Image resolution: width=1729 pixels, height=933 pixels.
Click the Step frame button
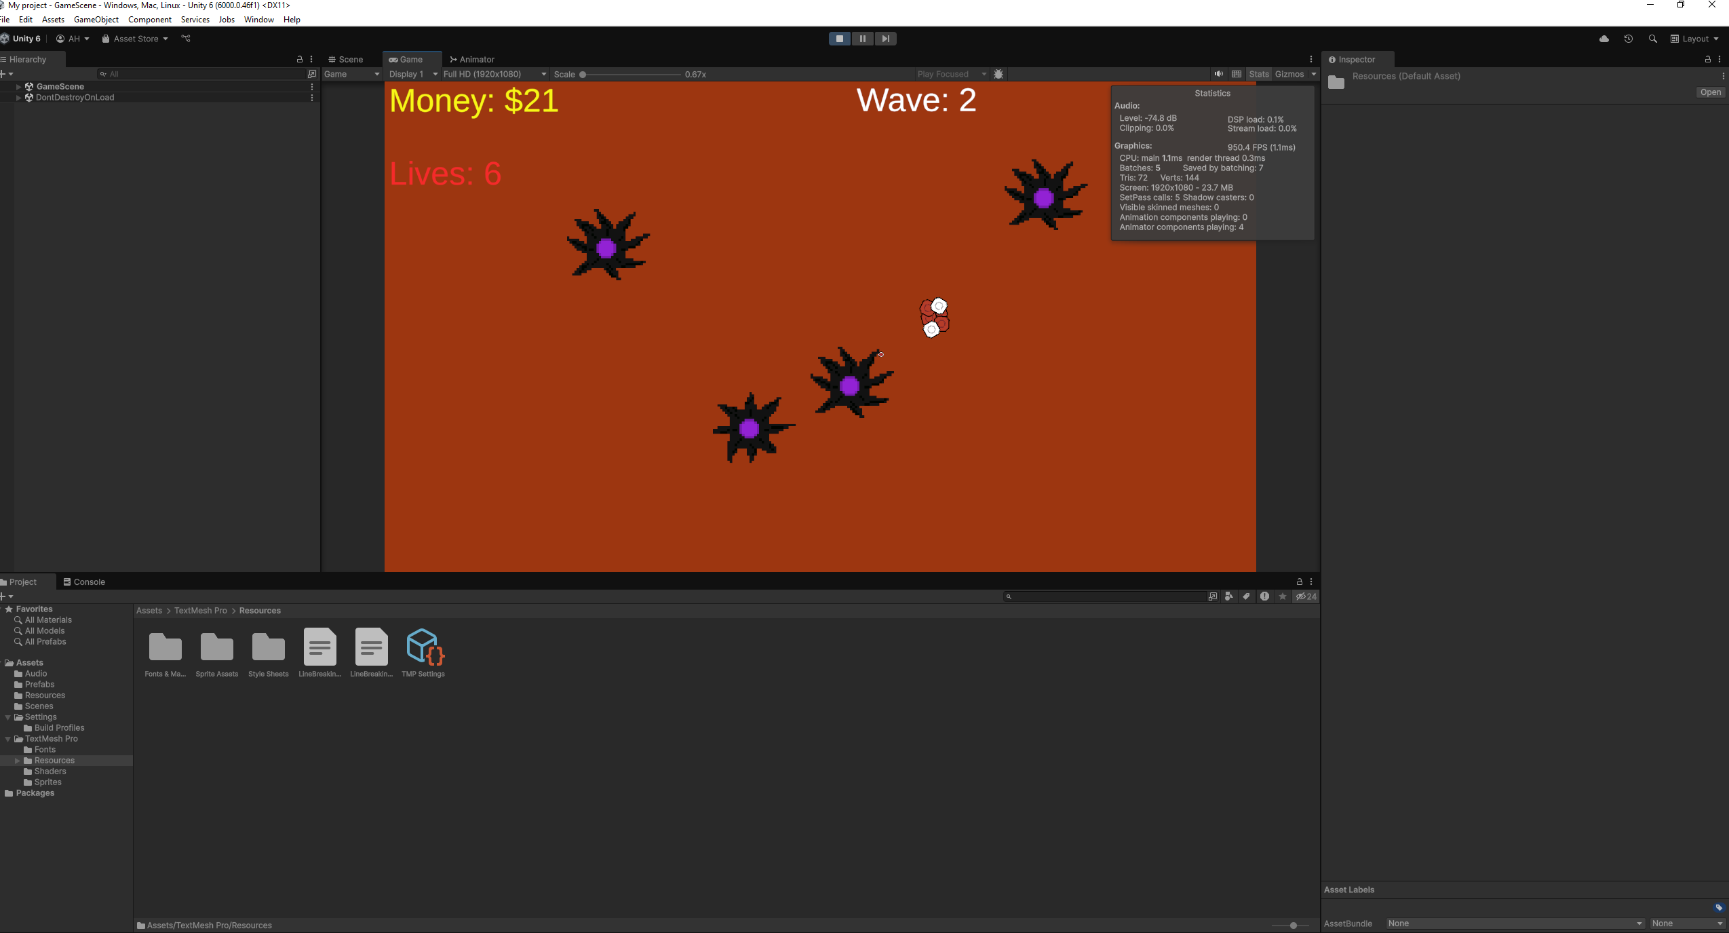[885, 39]
